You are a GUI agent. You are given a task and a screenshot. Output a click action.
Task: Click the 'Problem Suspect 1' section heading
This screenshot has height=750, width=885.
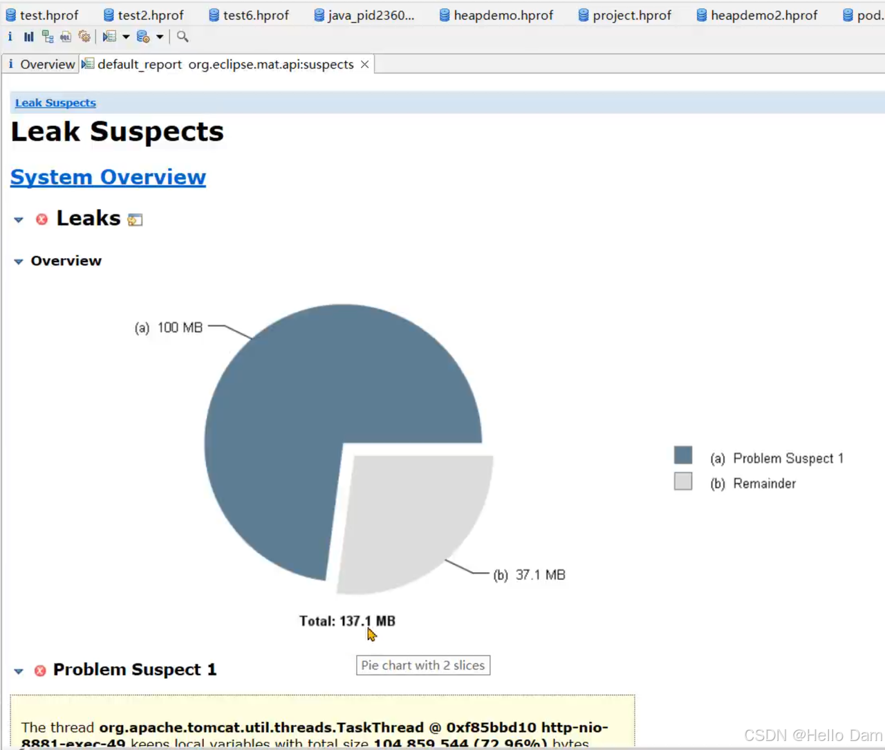(x=135, y=670)
